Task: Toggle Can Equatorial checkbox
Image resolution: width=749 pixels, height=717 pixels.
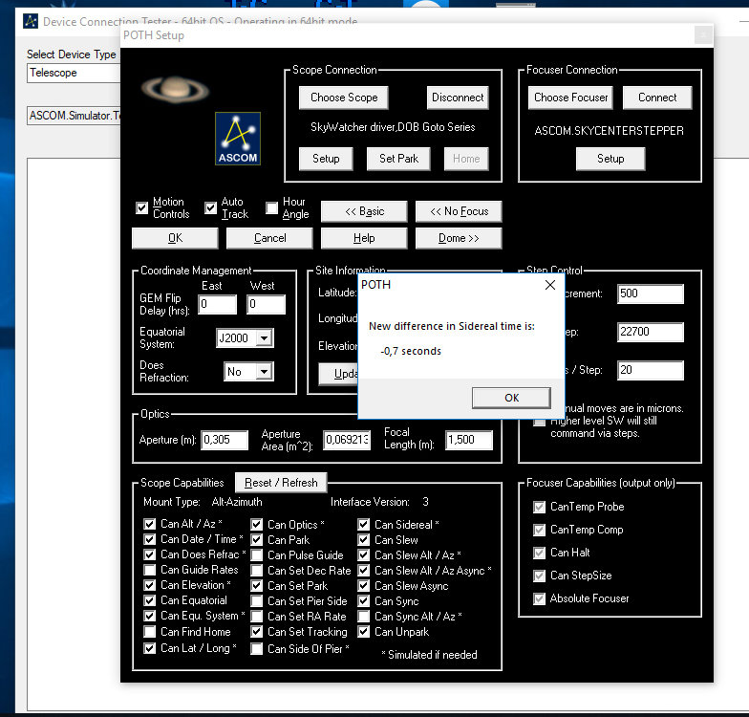Action: tap(149, 600)
